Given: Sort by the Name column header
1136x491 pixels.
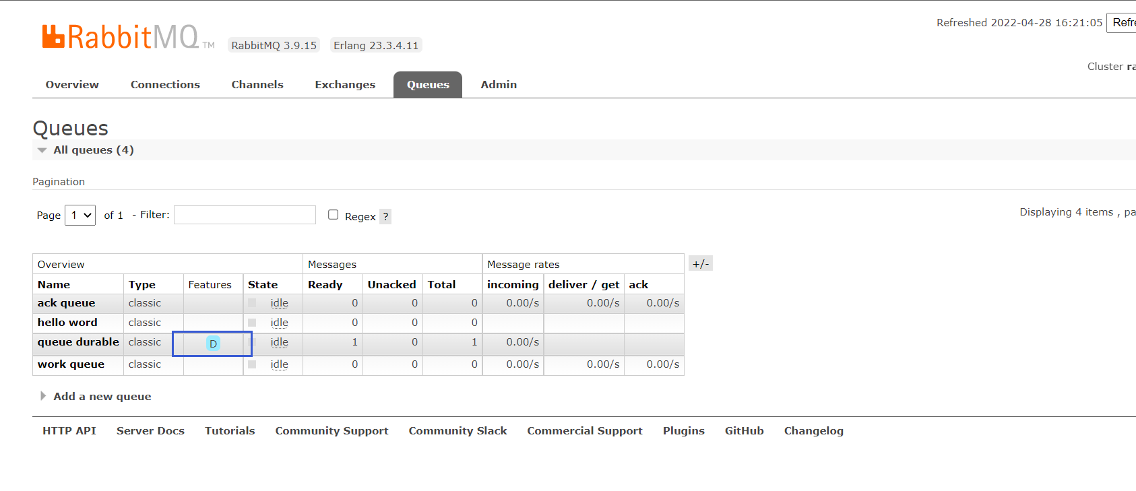Looking at the screenshot, I should pos(54,284).
